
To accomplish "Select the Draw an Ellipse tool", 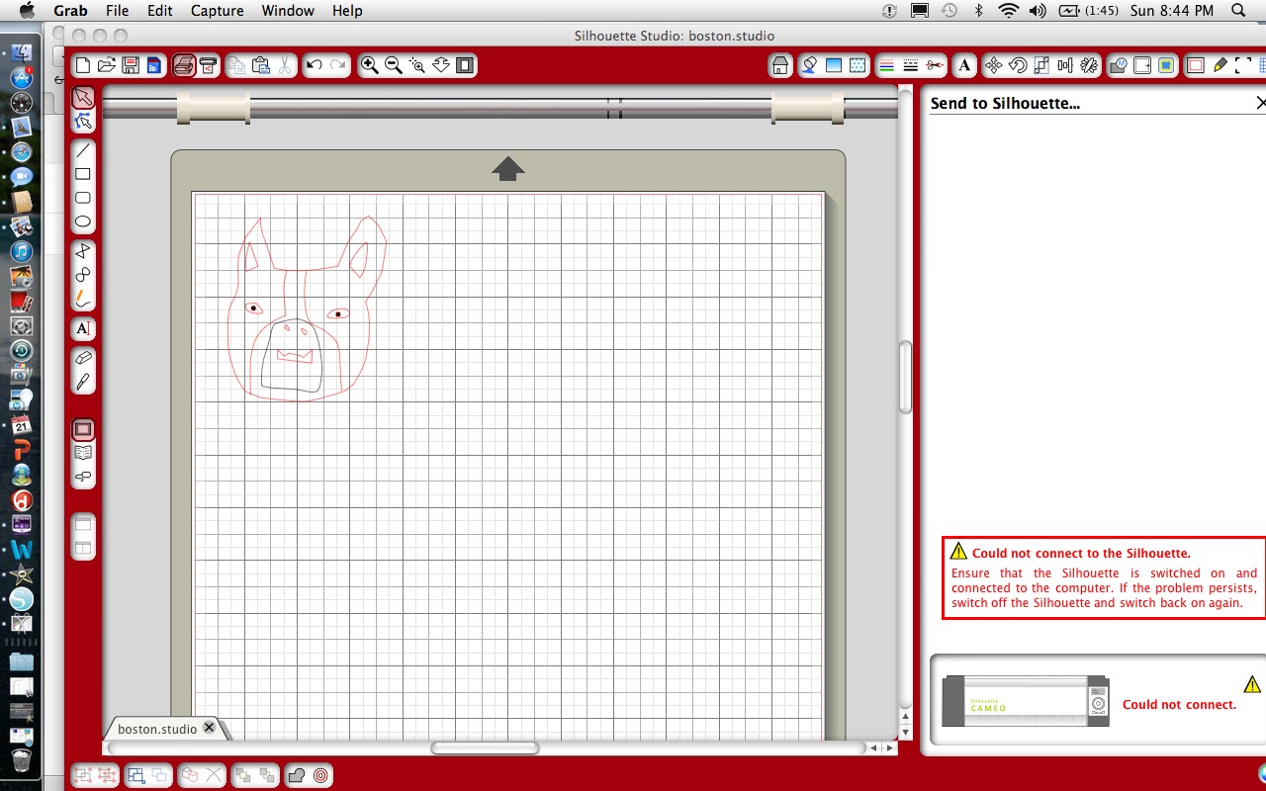I will [x=83, y=221].
